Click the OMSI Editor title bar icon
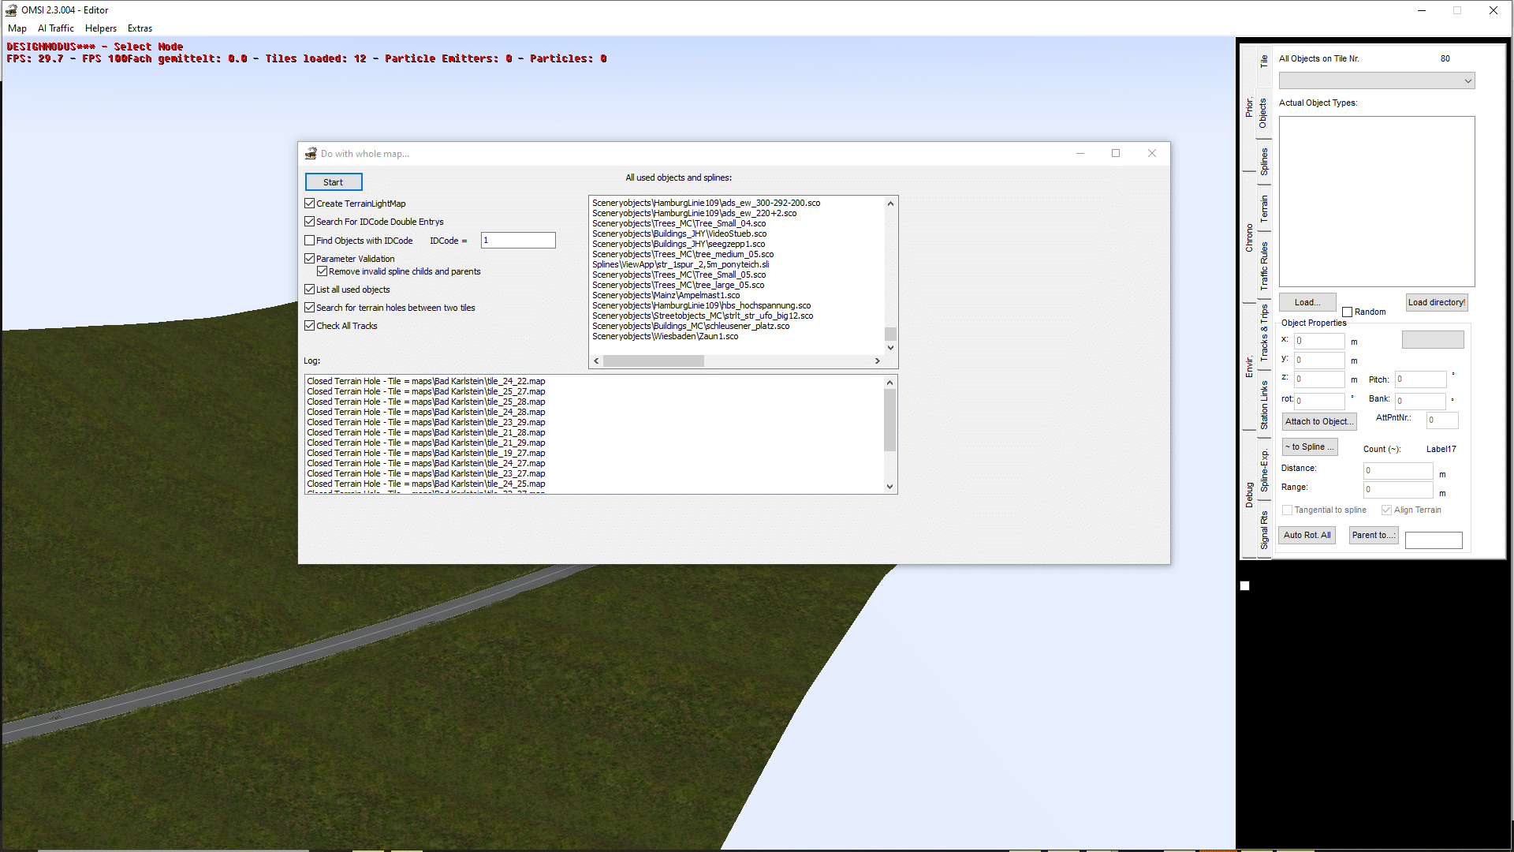 pyautogui.click(x=11, y=10)
